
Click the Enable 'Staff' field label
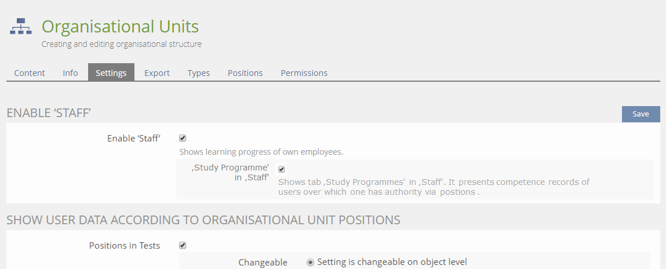pos(133,139)
